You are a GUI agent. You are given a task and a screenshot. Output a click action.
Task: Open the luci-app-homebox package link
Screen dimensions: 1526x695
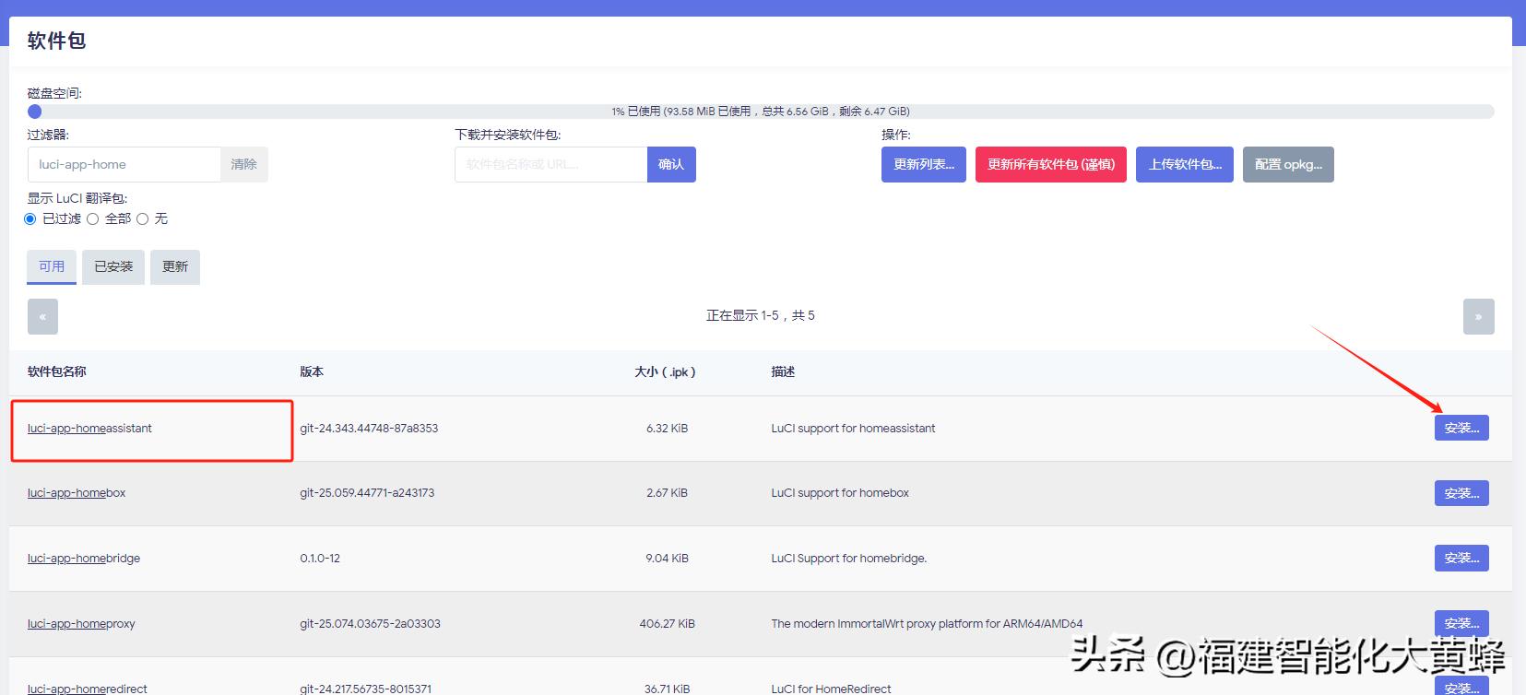pyautogui.click(x=77, y=492)
